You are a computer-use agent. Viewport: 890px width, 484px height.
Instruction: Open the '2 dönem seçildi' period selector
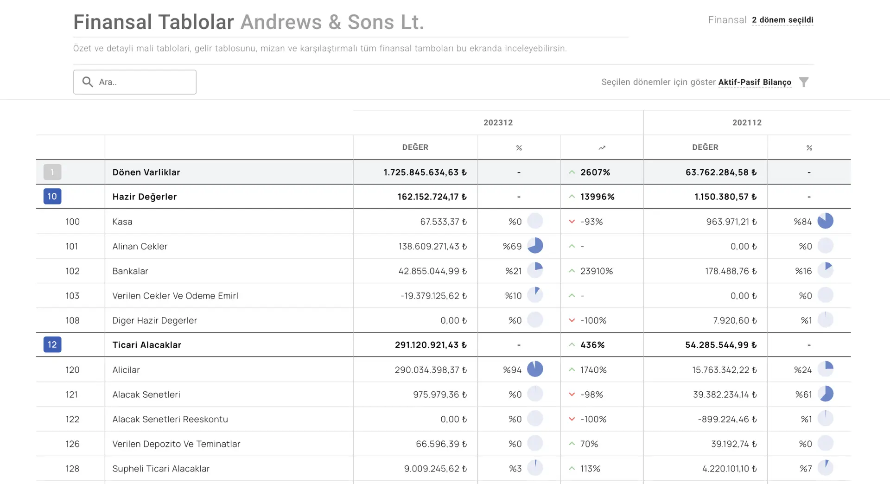782,20
